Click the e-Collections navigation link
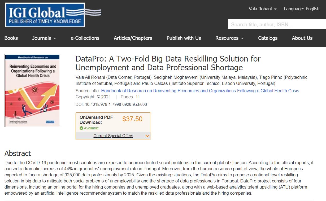The width and height of the screenshot is (326, 201). (x=85, y=38)
